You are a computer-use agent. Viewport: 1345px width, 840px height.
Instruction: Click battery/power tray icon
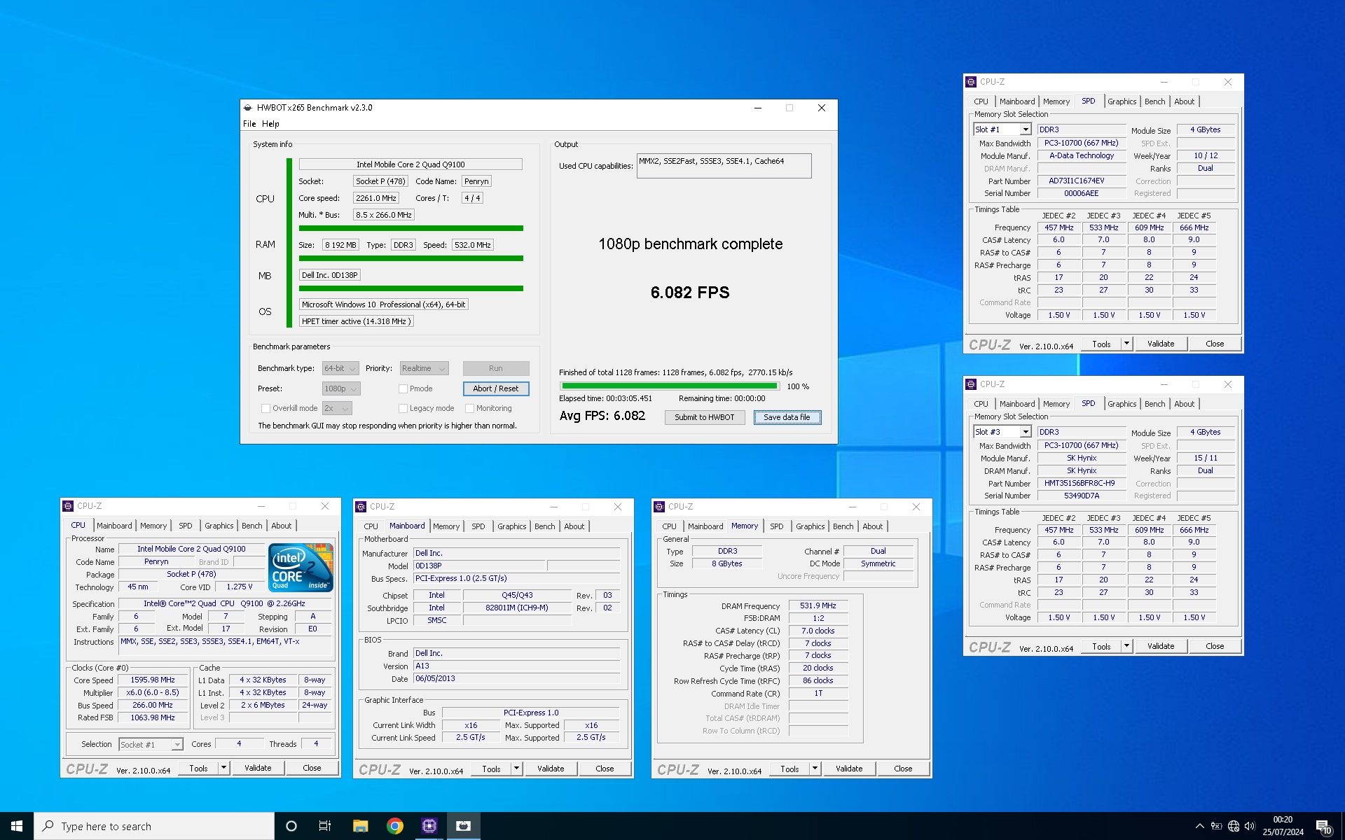coord(1217,826)
